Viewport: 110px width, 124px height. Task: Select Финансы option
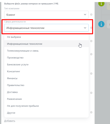click(46, 78)
